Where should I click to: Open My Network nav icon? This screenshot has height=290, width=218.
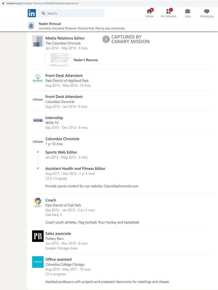[168, 11]
